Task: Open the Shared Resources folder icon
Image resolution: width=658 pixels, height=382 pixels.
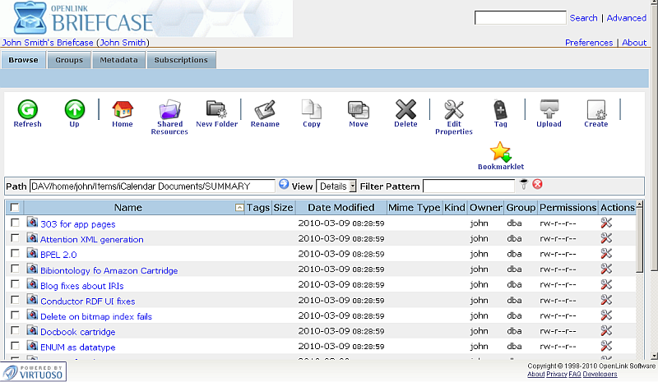Action: click(x=169, y=109)
